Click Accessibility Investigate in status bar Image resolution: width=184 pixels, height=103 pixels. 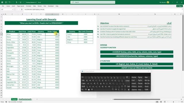15,102
